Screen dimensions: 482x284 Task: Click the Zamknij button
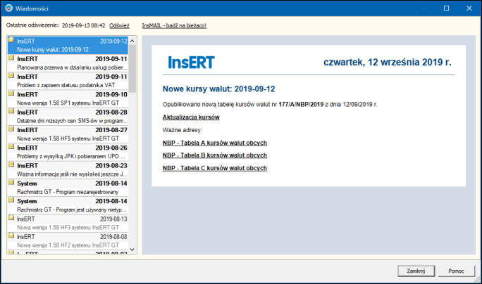click(x=416, y=271)
